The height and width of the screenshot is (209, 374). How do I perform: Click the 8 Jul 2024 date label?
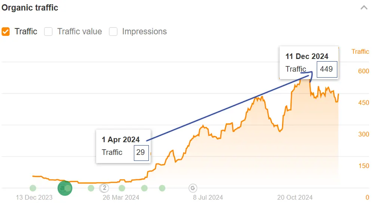click(208, 197)
